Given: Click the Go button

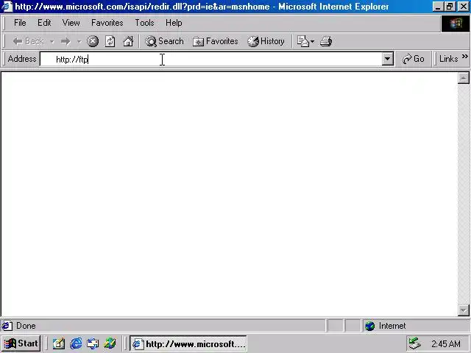Looking at the screenshot, I should [x=414, y=59].
